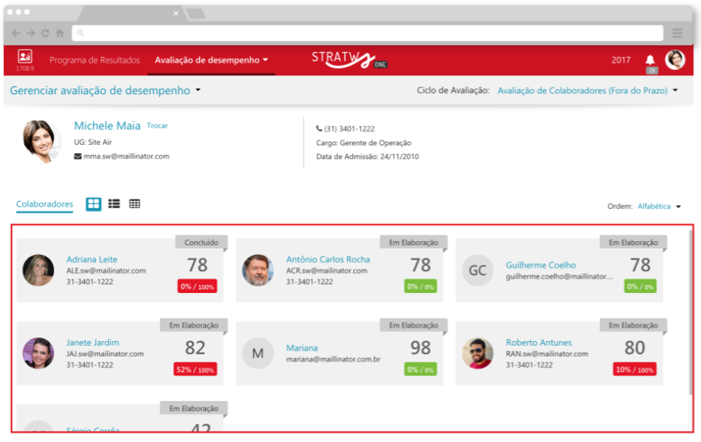
Task: Click Roberto Antunes's 10% / 100% badge
Action: [635, 370]
